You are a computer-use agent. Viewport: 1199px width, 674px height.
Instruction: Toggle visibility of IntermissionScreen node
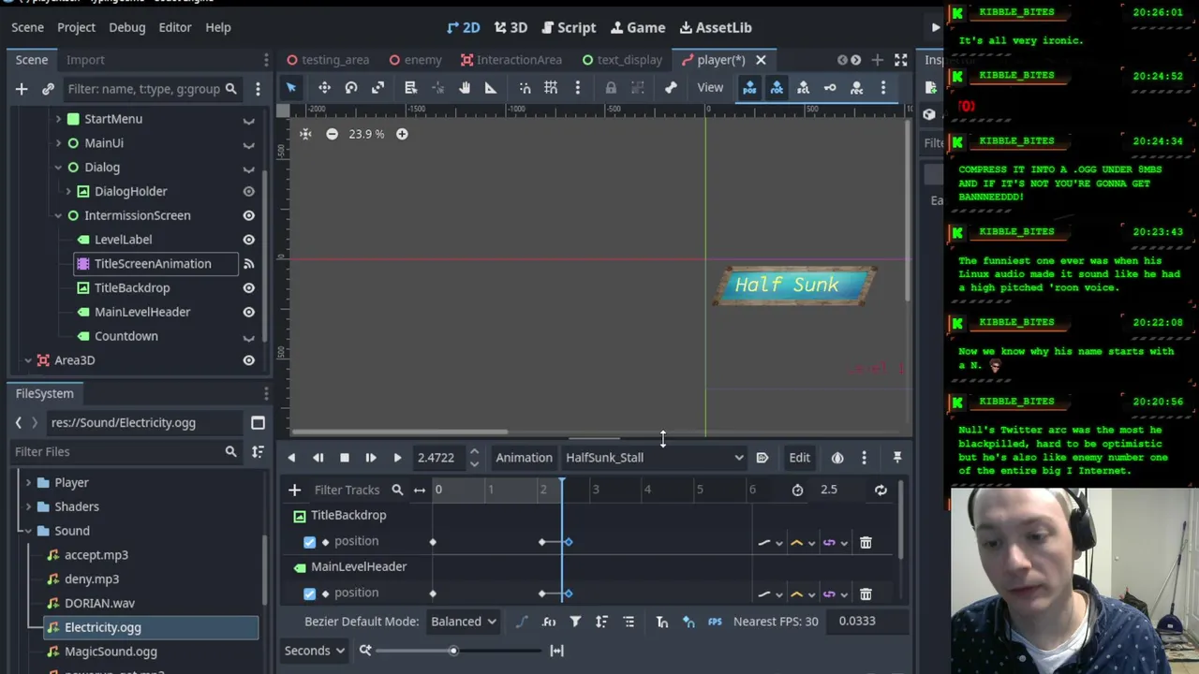249,215
